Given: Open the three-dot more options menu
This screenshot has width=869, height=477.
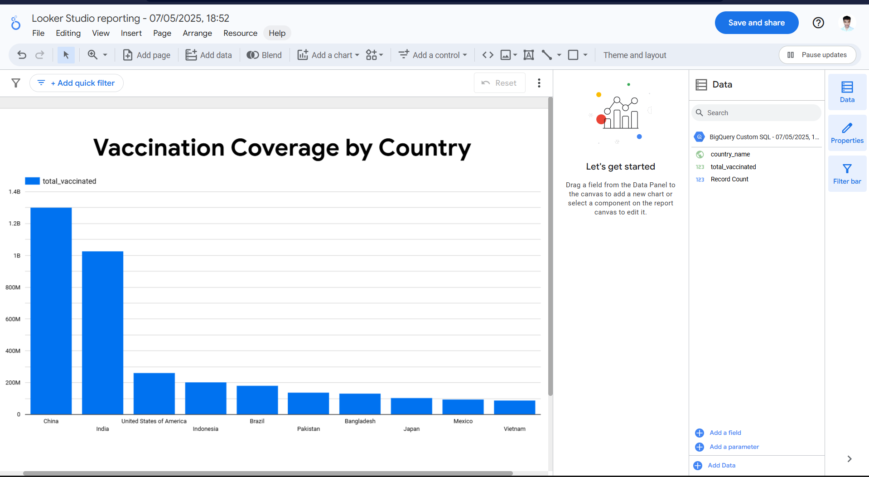Looking at the screenshot, I should click(539, 83).
